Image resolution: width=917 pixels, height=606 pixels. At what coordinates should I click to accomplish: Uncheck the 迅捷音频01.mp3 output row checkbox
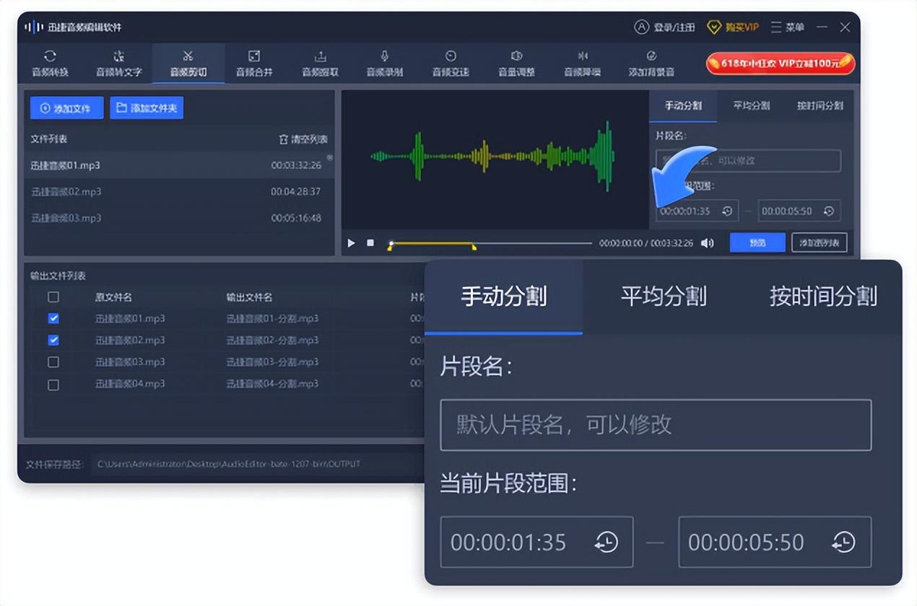[53, 318]
